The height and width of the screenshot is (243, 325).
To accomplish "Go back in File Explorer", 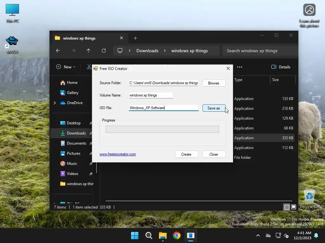I will click(58, 51).
